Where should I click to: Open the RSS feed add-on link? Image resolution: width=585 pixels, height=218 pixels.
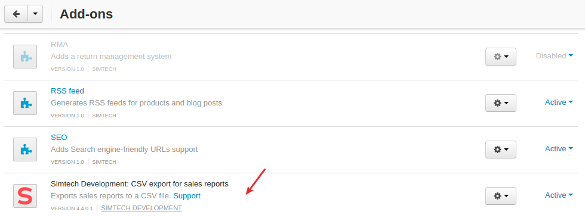67,91
